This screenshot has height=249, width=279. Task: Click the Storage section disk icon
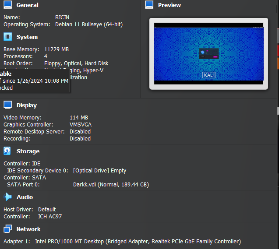click(7, 151)
